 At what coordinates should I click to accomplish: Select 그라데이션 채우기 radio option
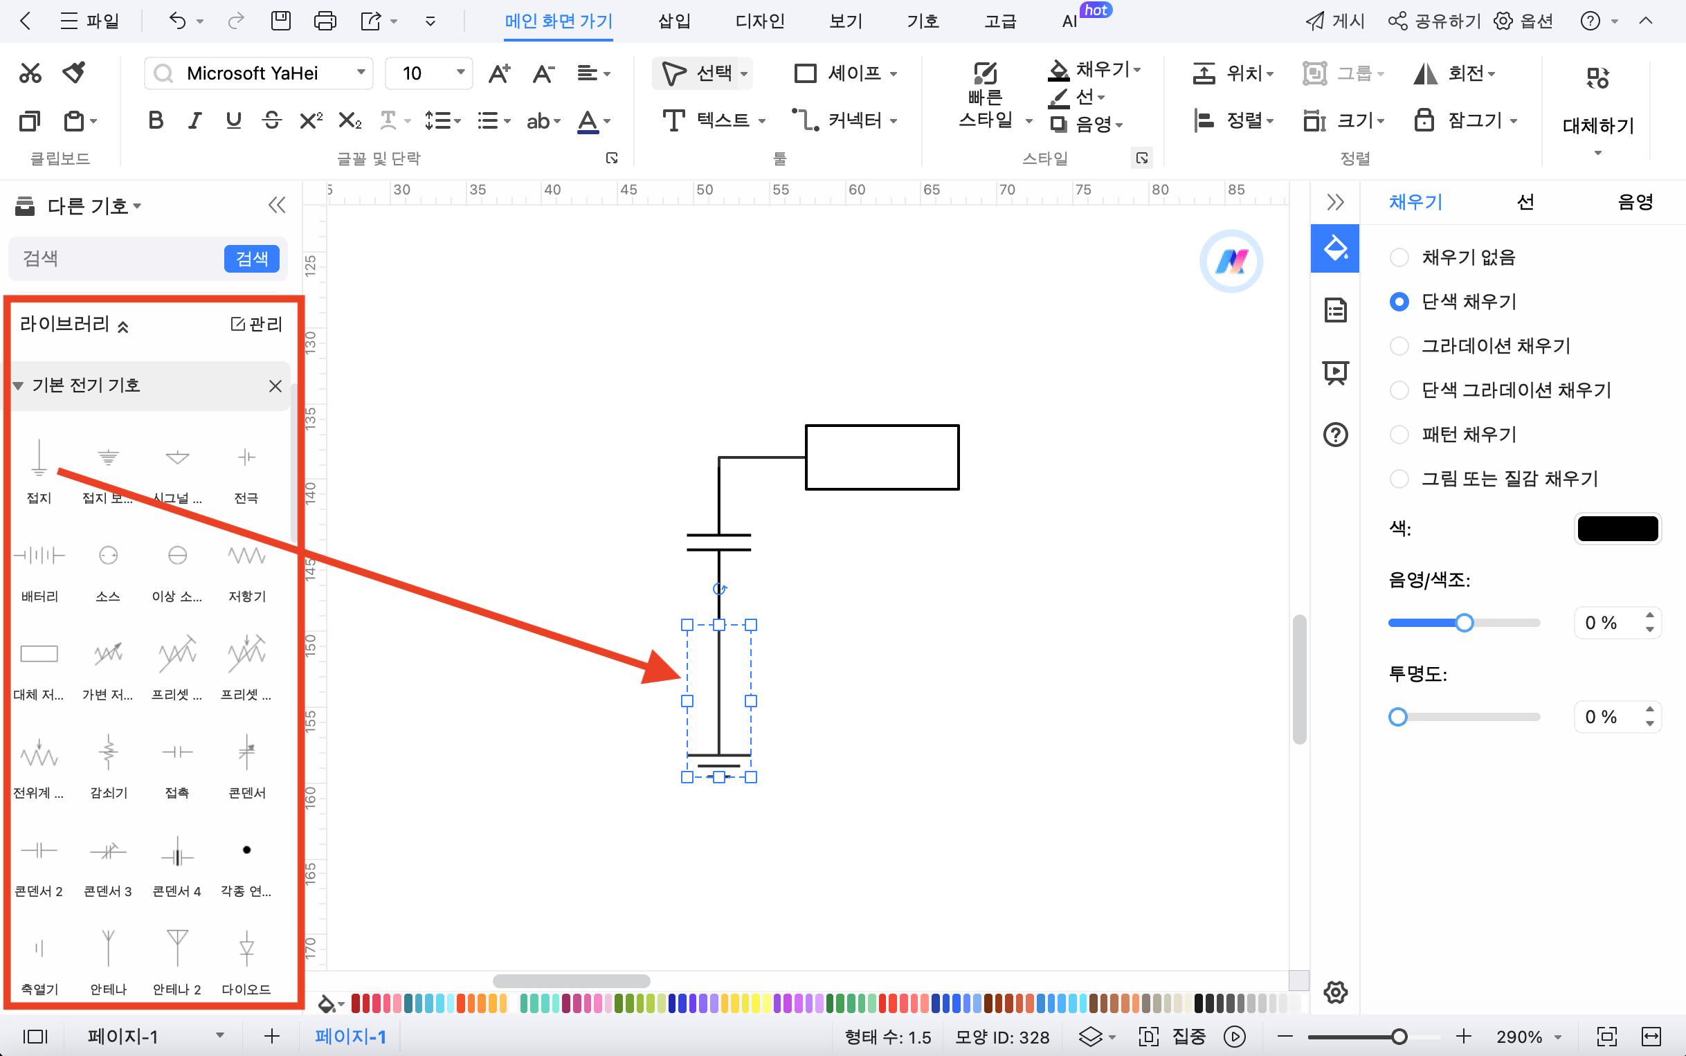pos(1399,346)
